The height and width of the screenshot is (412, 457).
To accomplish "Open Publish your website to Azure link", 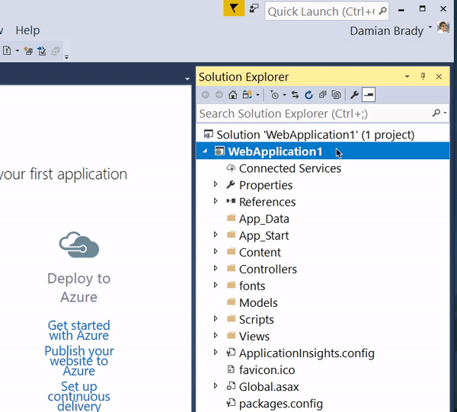I will pyautogui.click(x=79, y=361).
